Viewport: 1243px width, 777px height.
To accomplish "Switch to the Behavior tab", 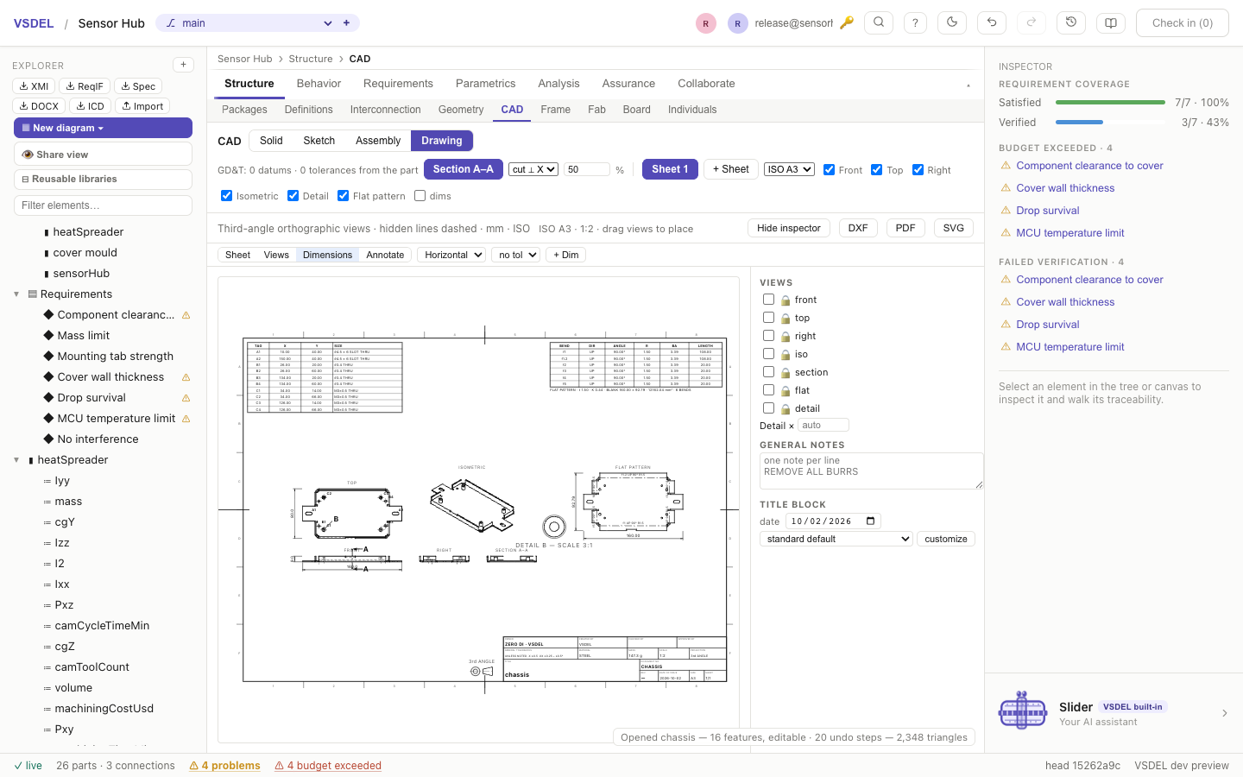I will [319, 84].
